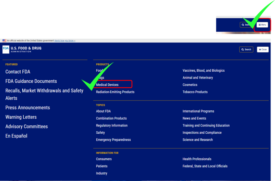
Task: Open Training and Continuing Education
Action: (206, 125)
